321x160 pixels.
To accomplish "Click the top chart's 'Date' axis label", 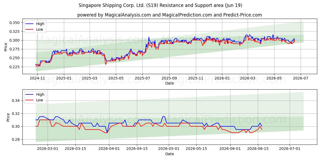I will [x=170, y=83].
